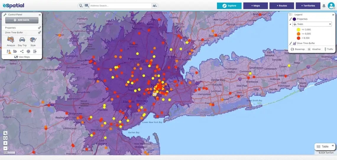Click the print map icon

click(28, 51)
